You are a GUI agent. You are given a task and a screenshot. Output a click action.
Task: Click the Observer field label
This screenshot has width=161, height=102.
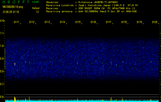point(52,2)
